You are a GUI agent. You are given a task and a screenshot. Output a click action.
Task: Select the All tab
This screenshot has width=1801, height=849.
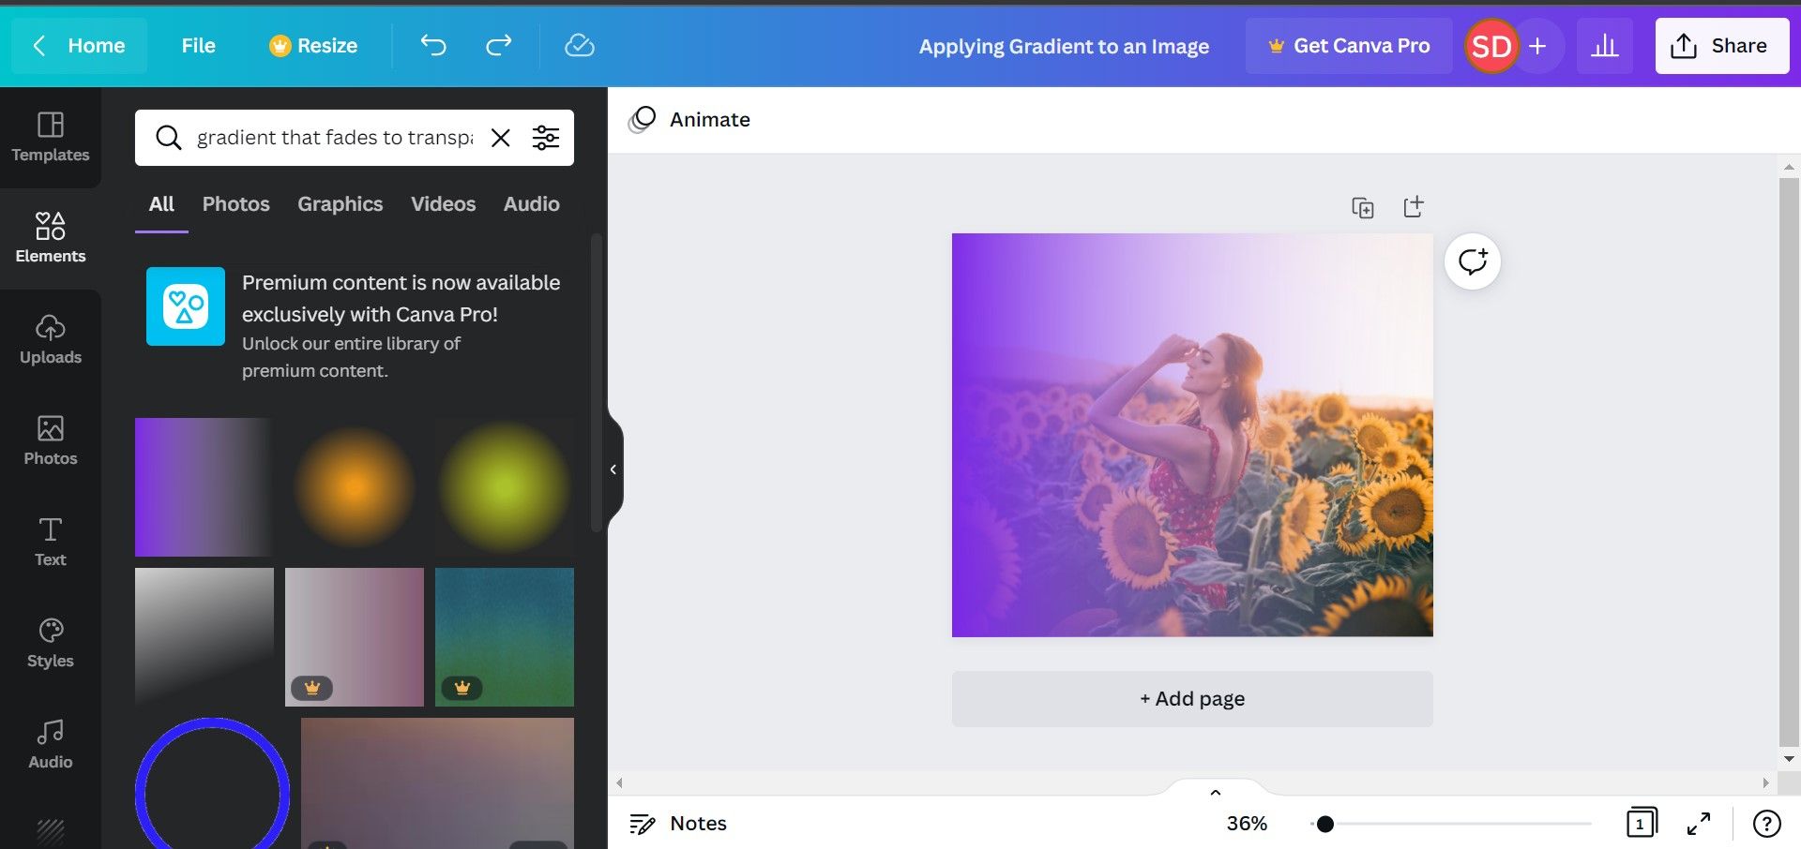click(x=161, y=204)
